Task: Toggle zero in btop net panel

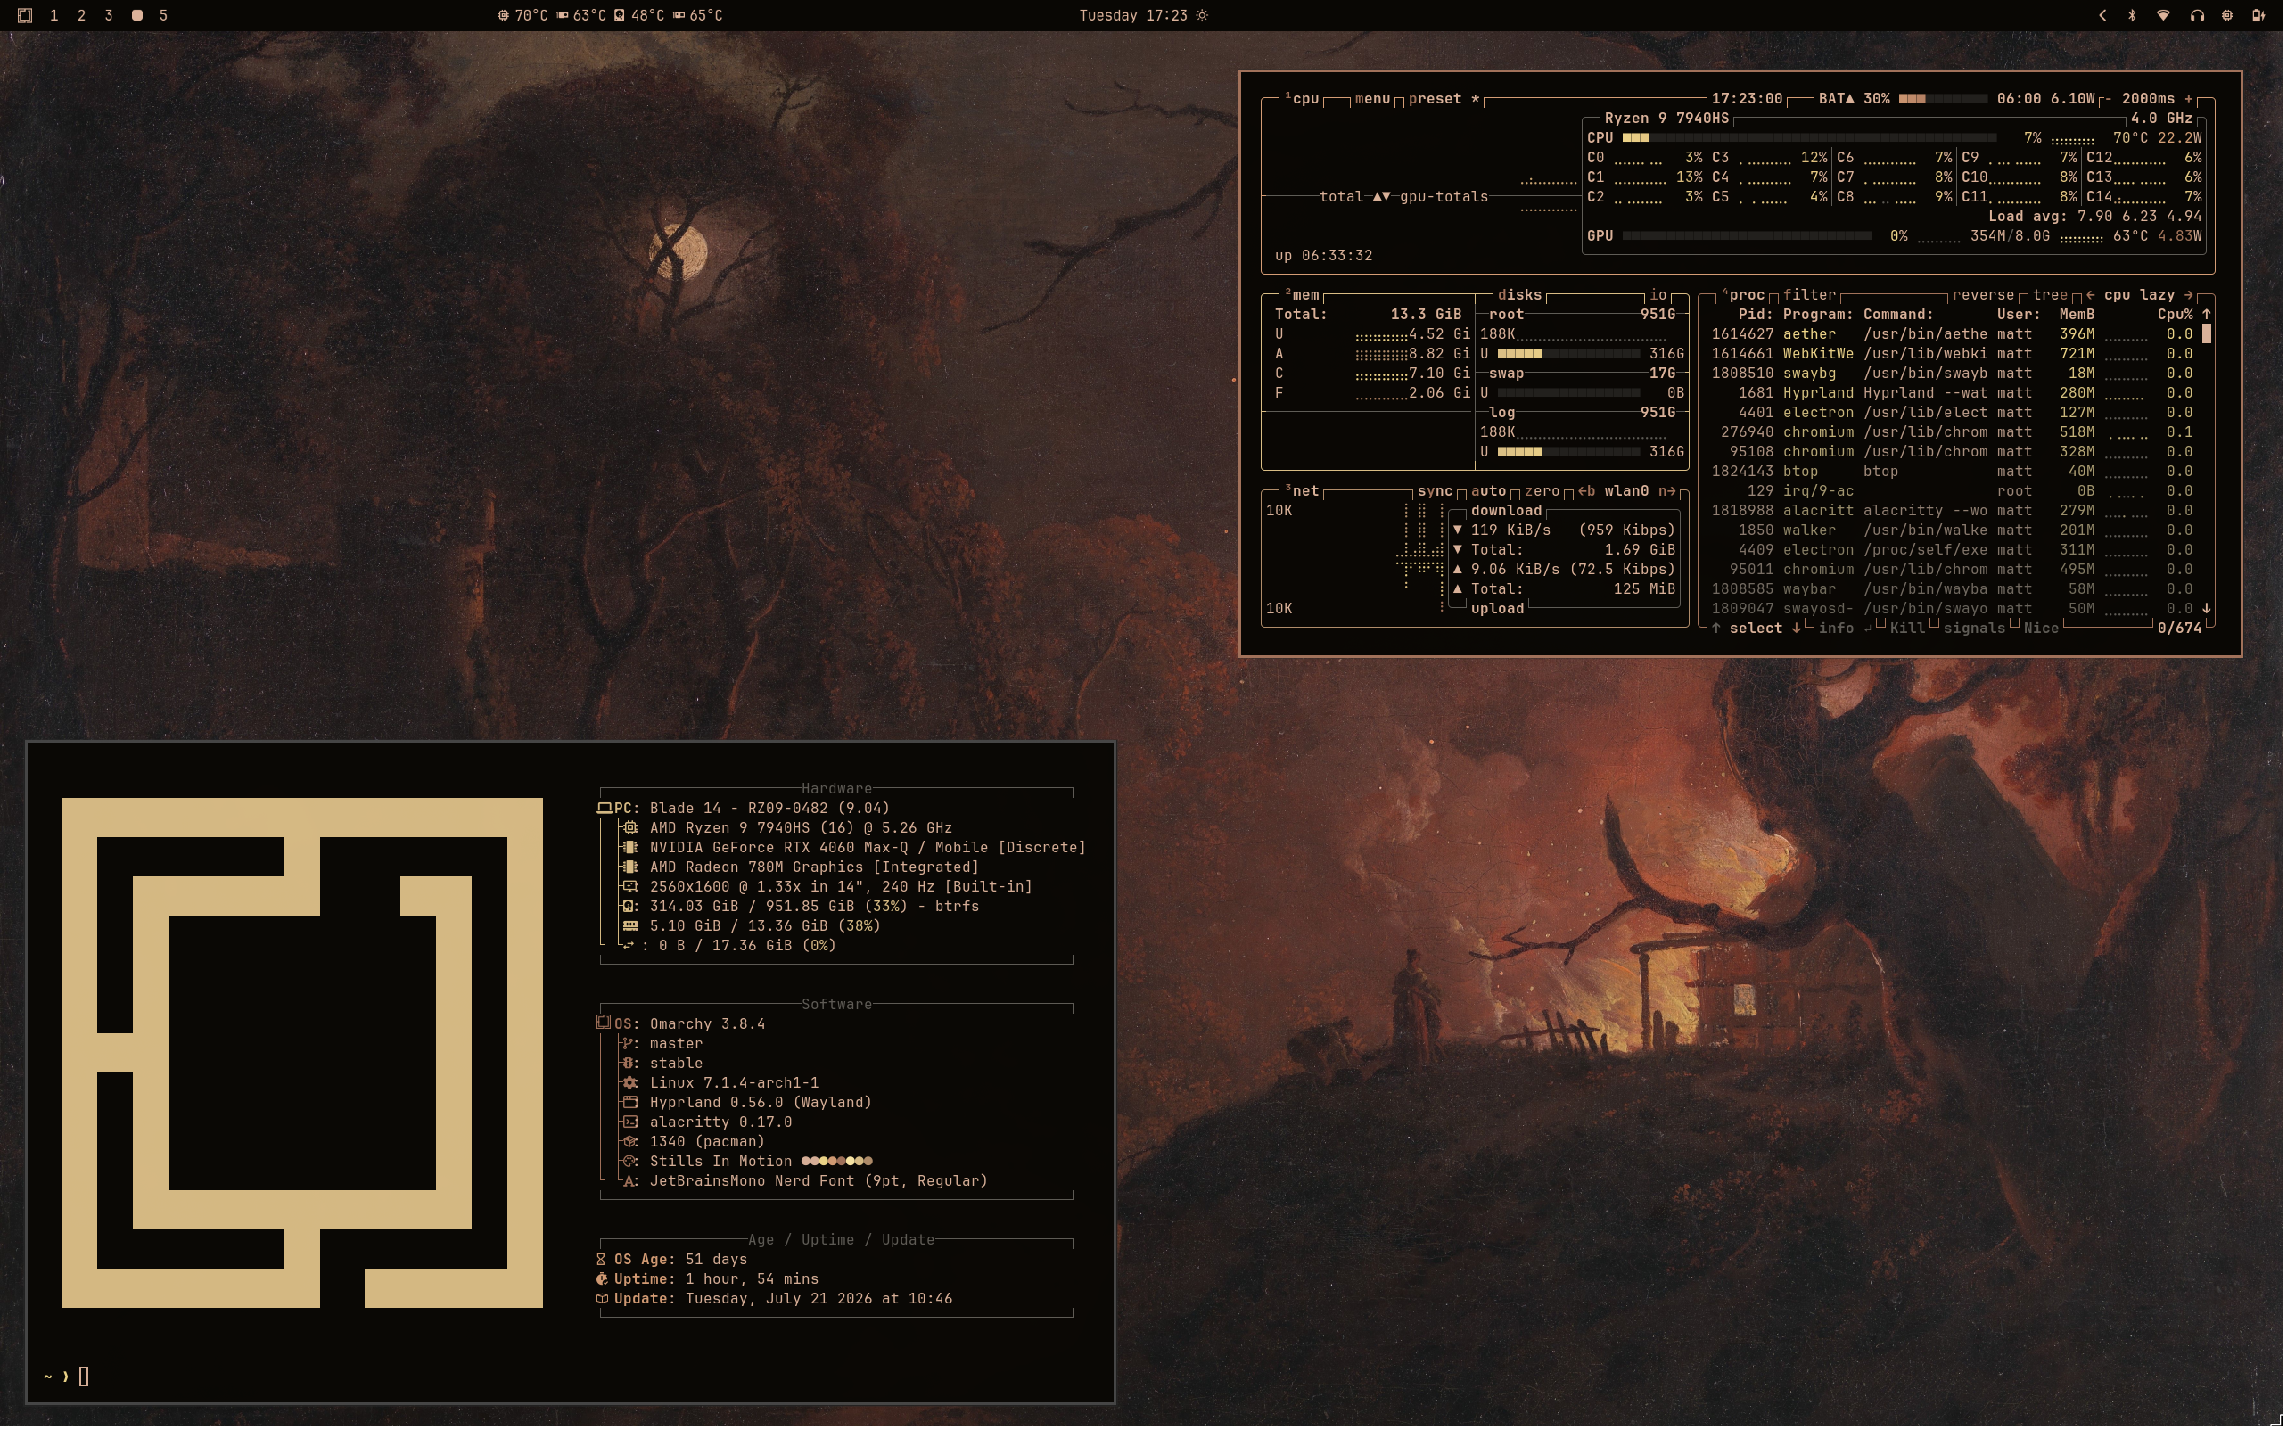Action: coord(1544,491)
